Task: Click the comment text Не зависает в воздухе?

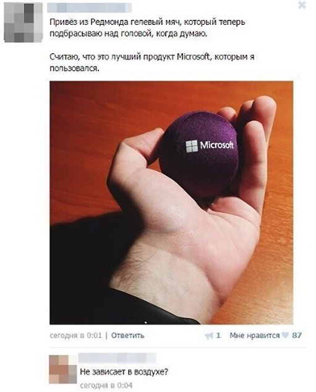Action: [x=124, y=372]
